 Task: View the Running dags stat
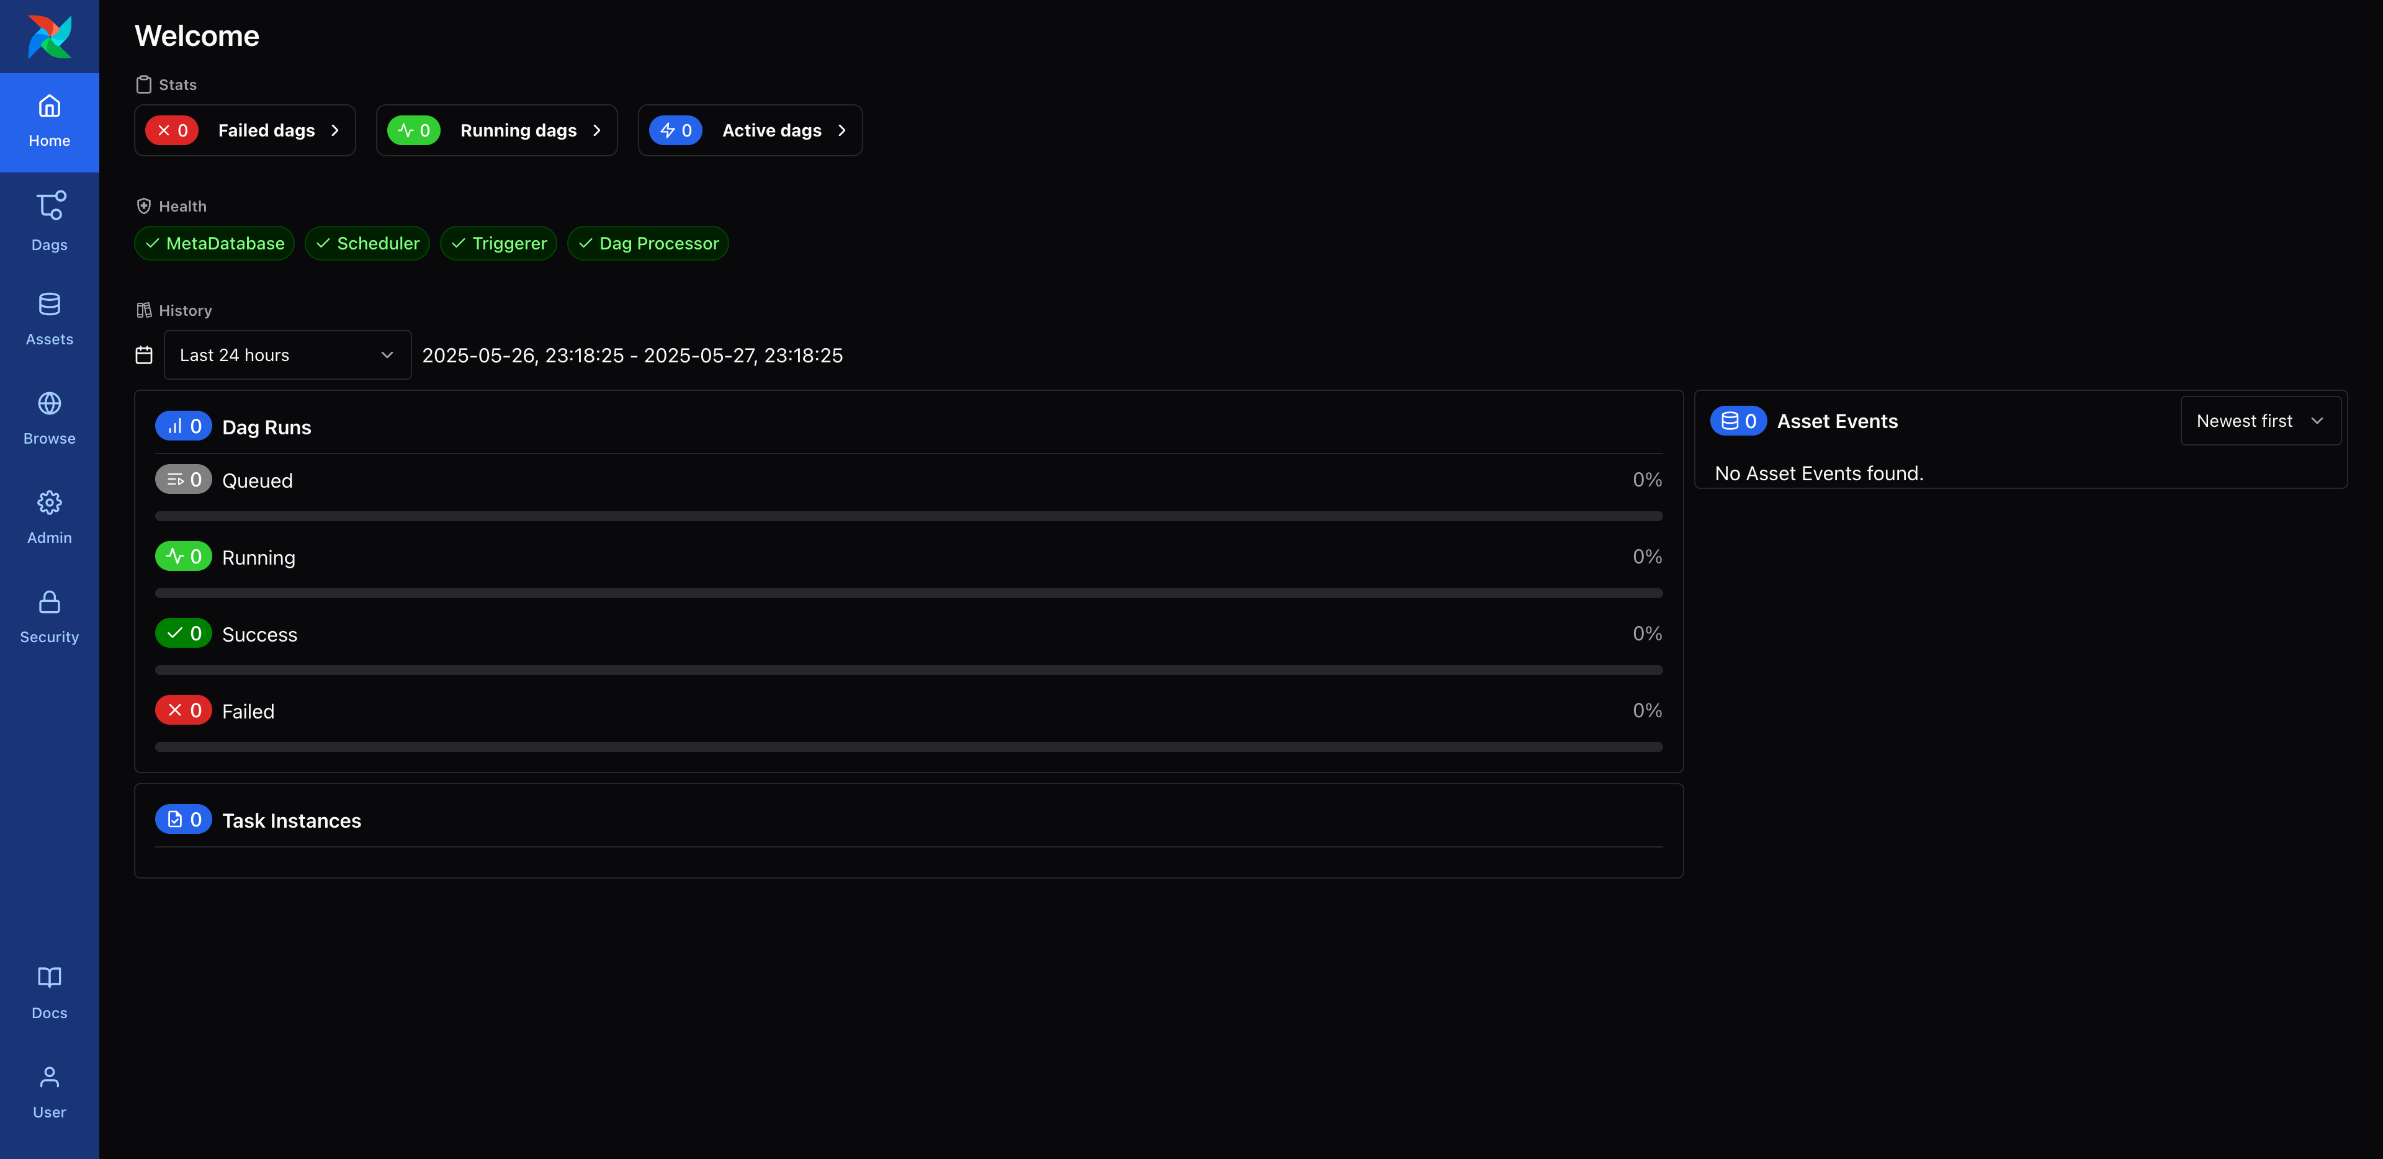496,130
